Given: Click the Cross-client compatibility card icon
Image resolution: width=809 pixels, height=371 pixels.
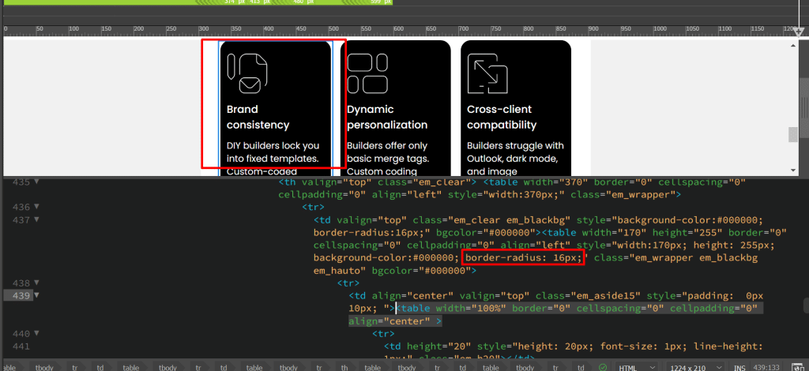Looking at the screenshot, I should coord(487,73).
